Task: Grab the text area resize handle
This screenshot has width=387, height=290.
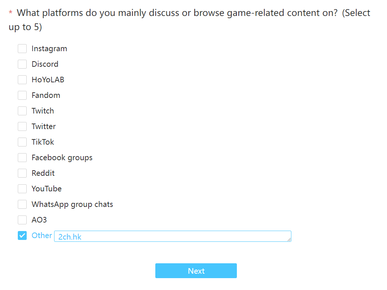Action: coord(289,239)
